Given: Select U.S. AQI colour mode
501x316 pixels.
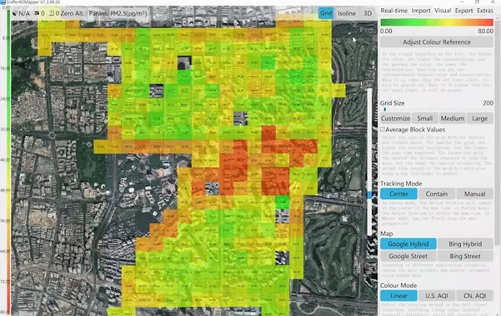Looking at the screenshot, I should pos(437,296).
